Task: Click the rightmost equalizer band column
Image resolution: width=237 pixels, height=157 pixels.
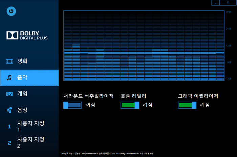Action: click(220, 46)
